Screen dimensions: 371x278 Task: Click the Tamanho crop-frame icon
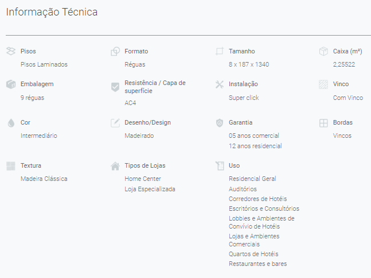point(220,51)
